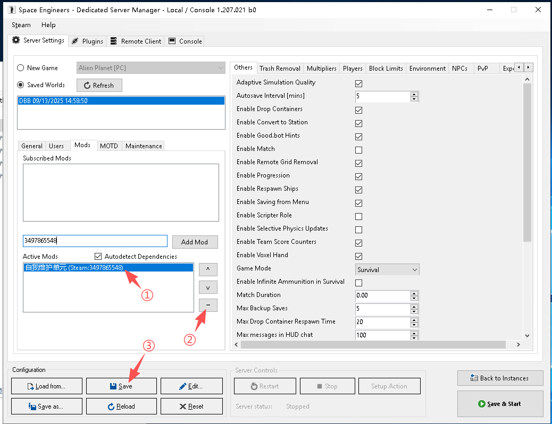The image size is (552, 424).
Task: Go back to instances list
Action: 500,378
